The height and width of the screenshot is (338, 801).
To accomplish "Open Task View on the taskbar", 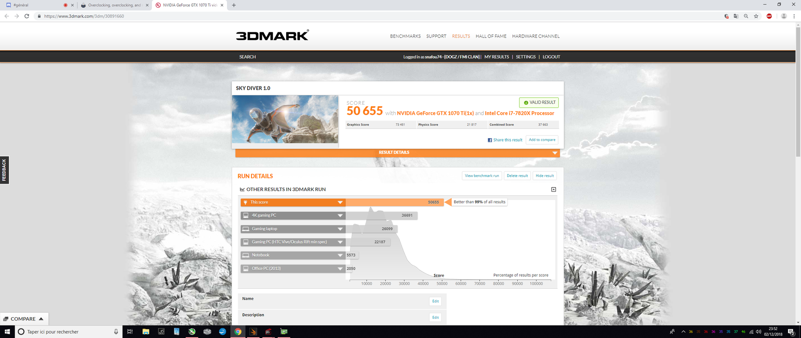I will (x=130, y=332).
